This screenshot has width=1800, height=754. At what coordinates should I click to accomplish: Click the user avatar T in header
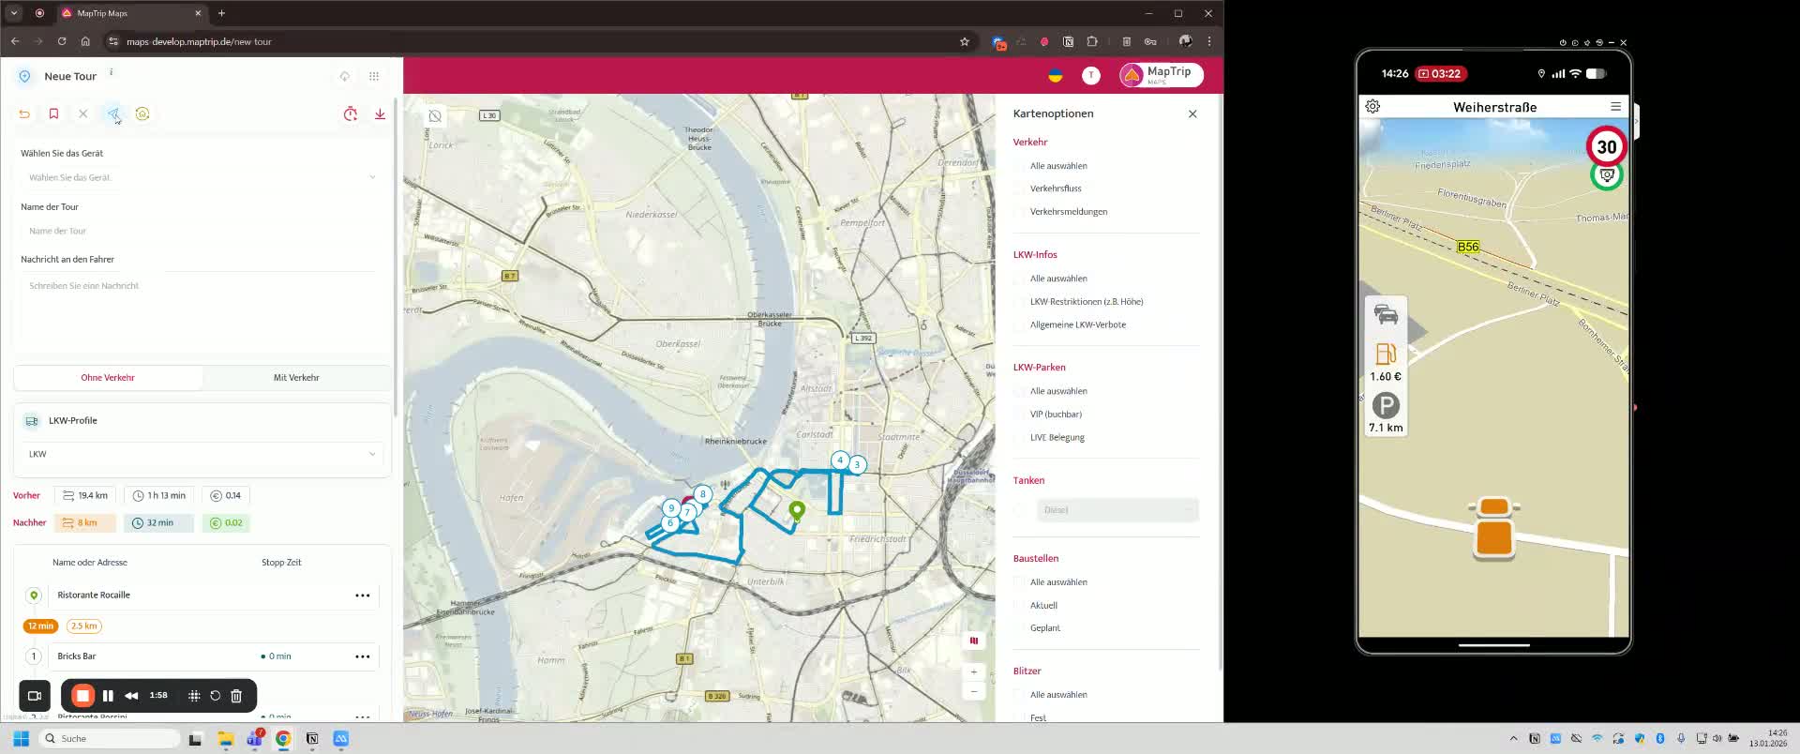coord(1091,76)
